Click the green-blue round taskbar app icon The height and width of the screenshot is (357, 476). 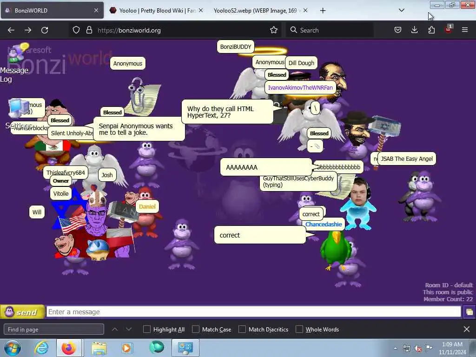157,347
